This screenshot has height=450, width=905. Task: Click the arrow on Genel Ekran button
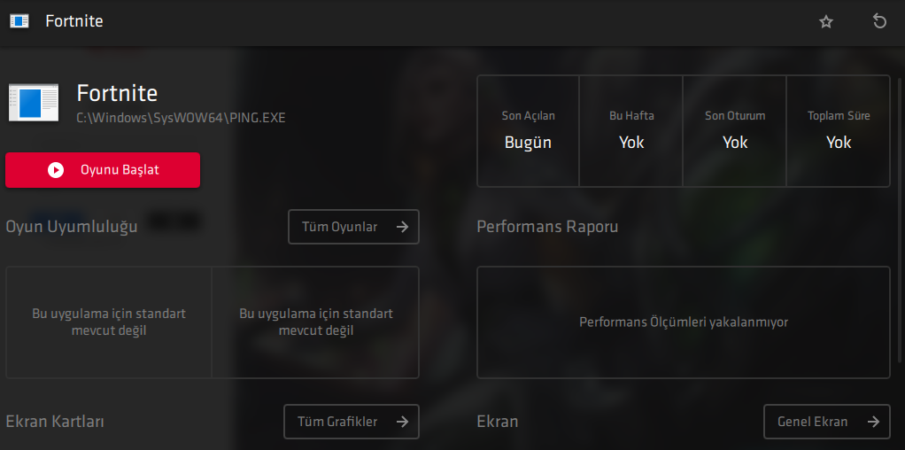pyautogui.click(x=873, y=422)
